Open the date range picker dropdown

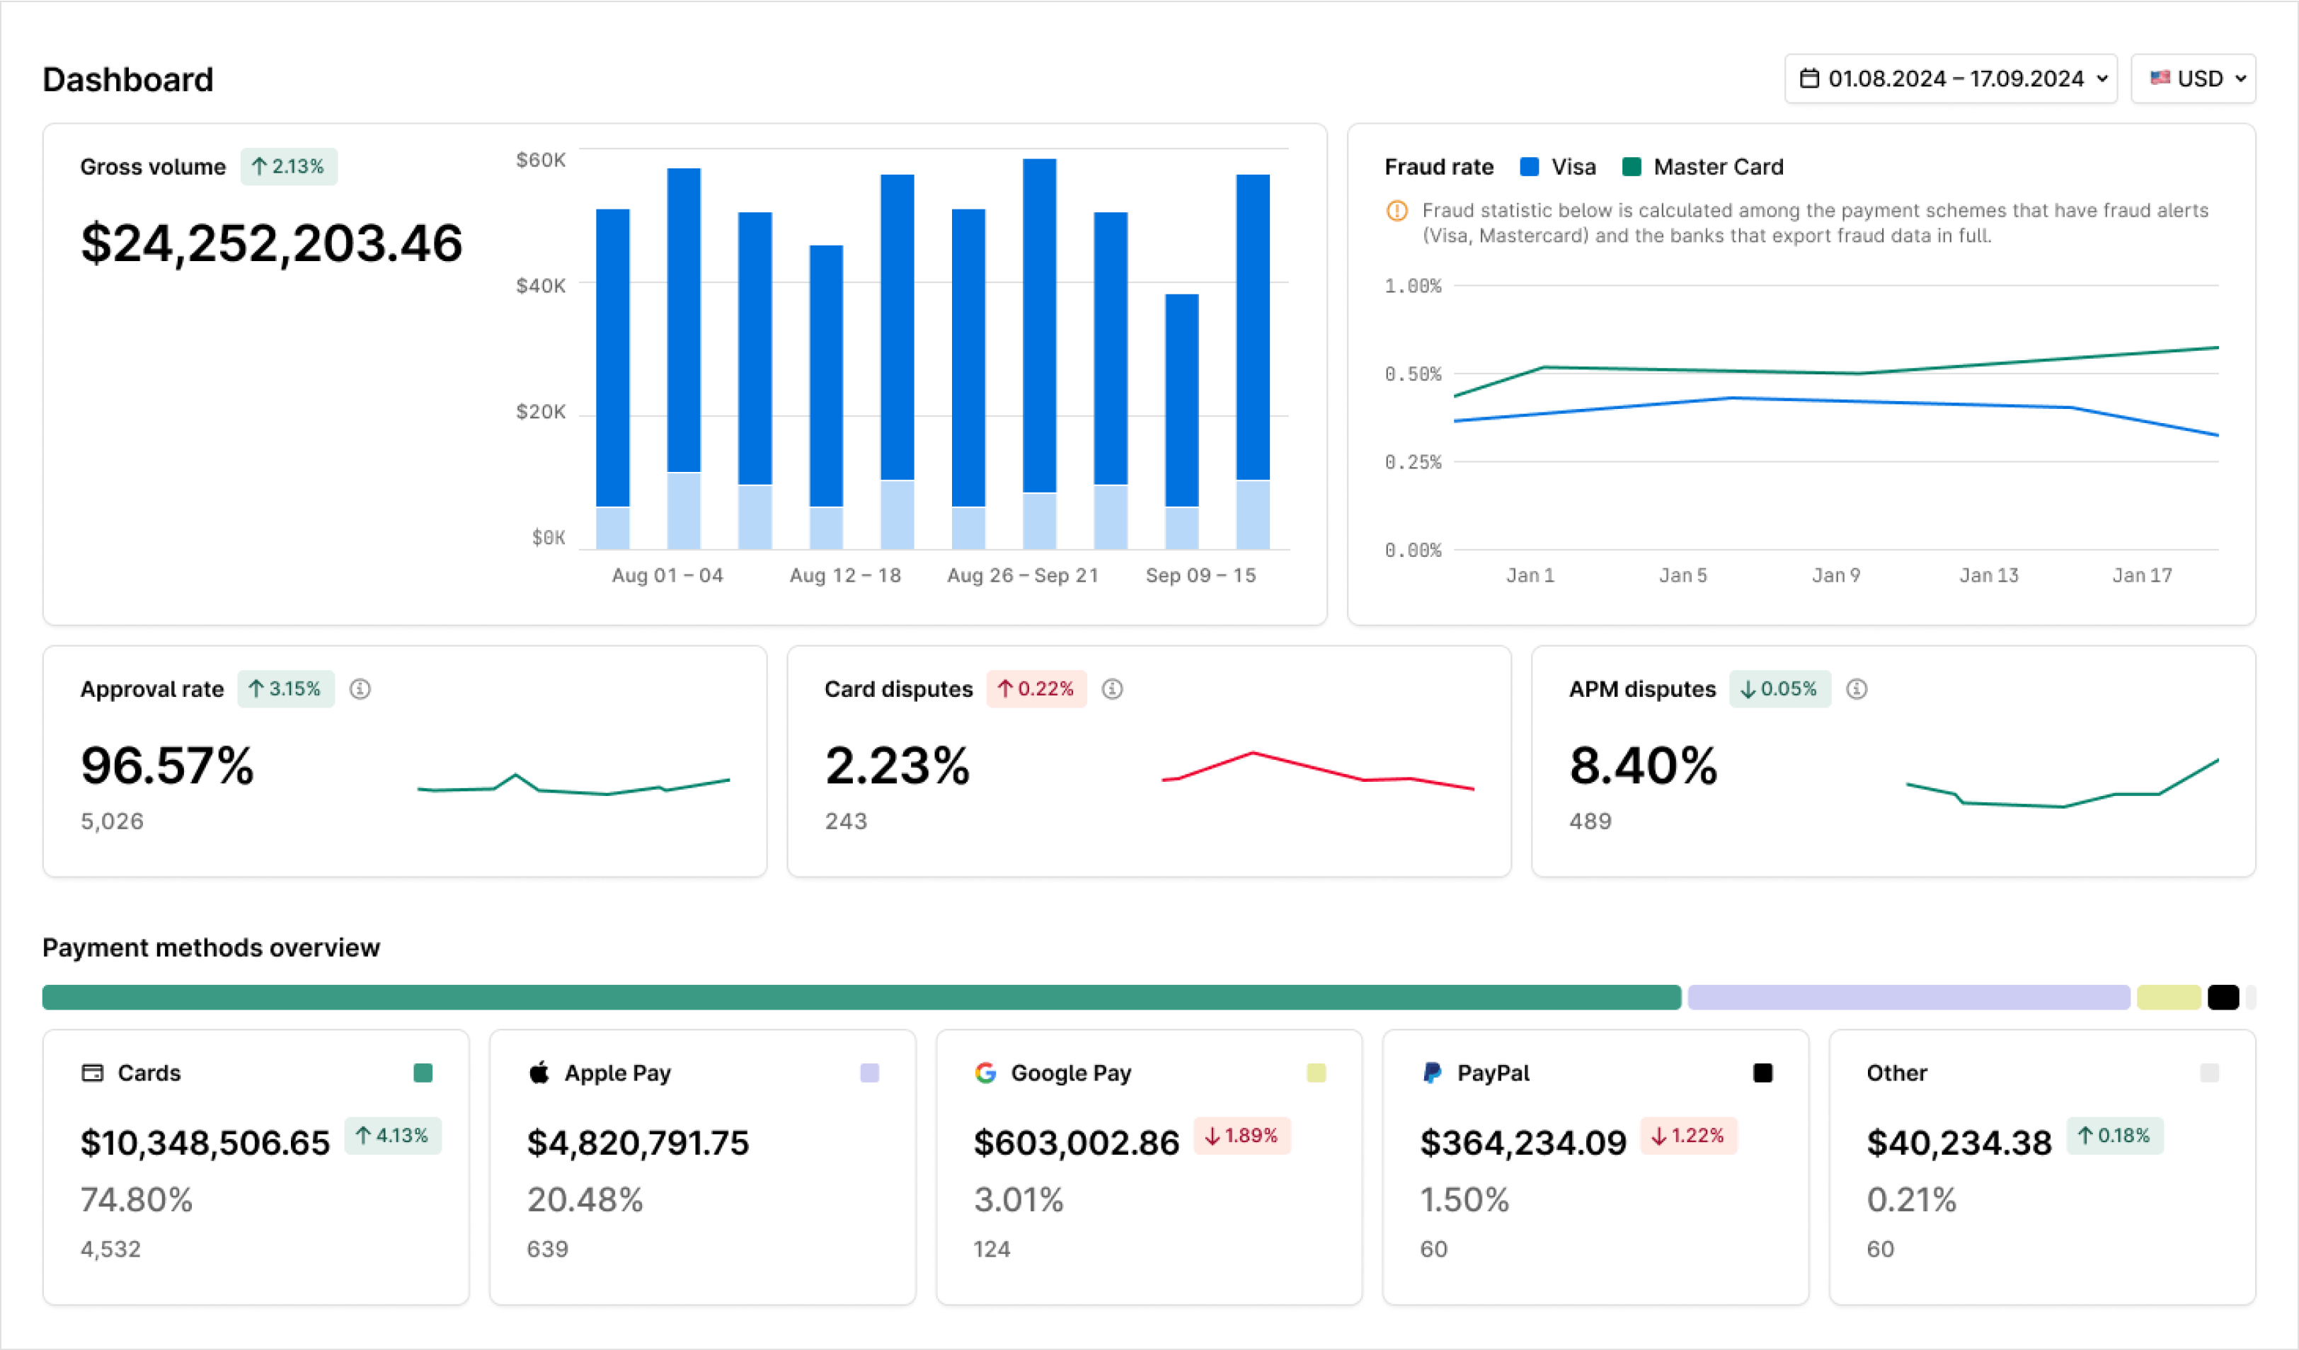1951,79
